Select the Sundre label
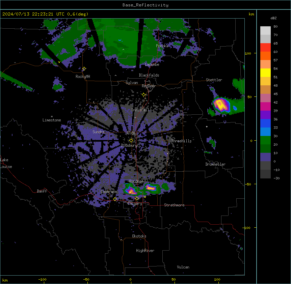 click(99, 132)
